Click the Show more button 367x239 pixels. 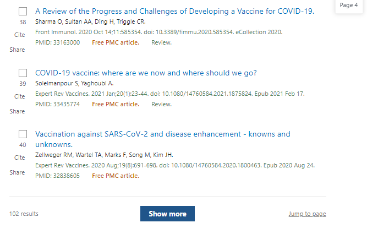(x=167, y=214)
